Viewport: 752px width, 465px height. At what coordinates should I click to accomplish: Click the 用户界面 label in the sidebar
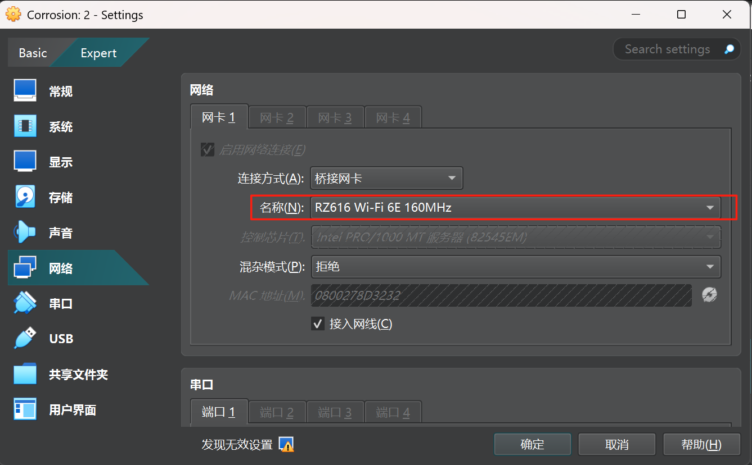pos(73,410)
